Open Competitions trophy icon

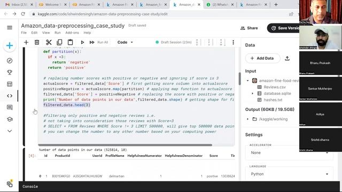[10, 73]
